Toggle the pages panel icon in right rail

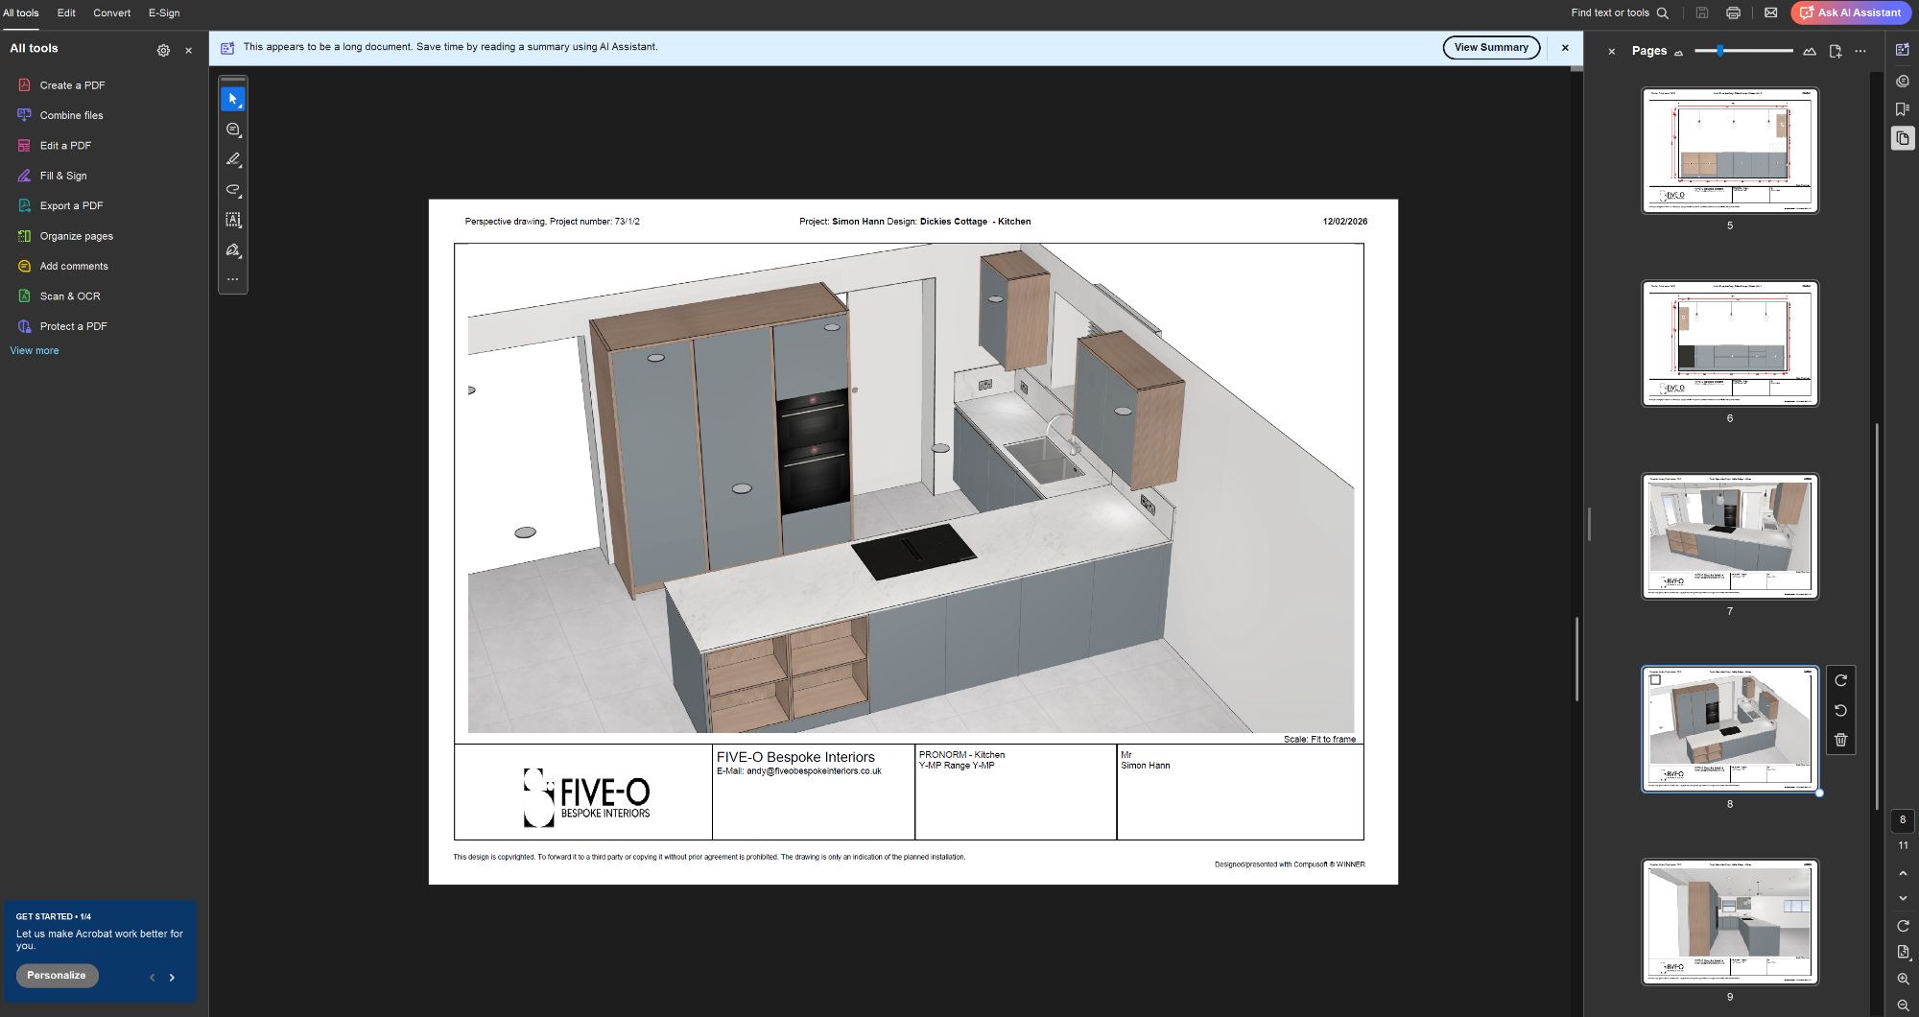coord(1902,139)
